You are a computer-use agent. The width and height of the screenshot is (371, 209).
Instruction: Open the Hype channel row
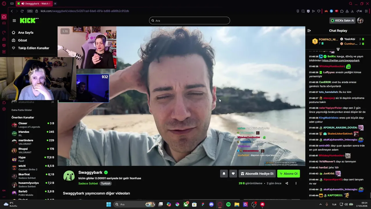click(33, 159)
